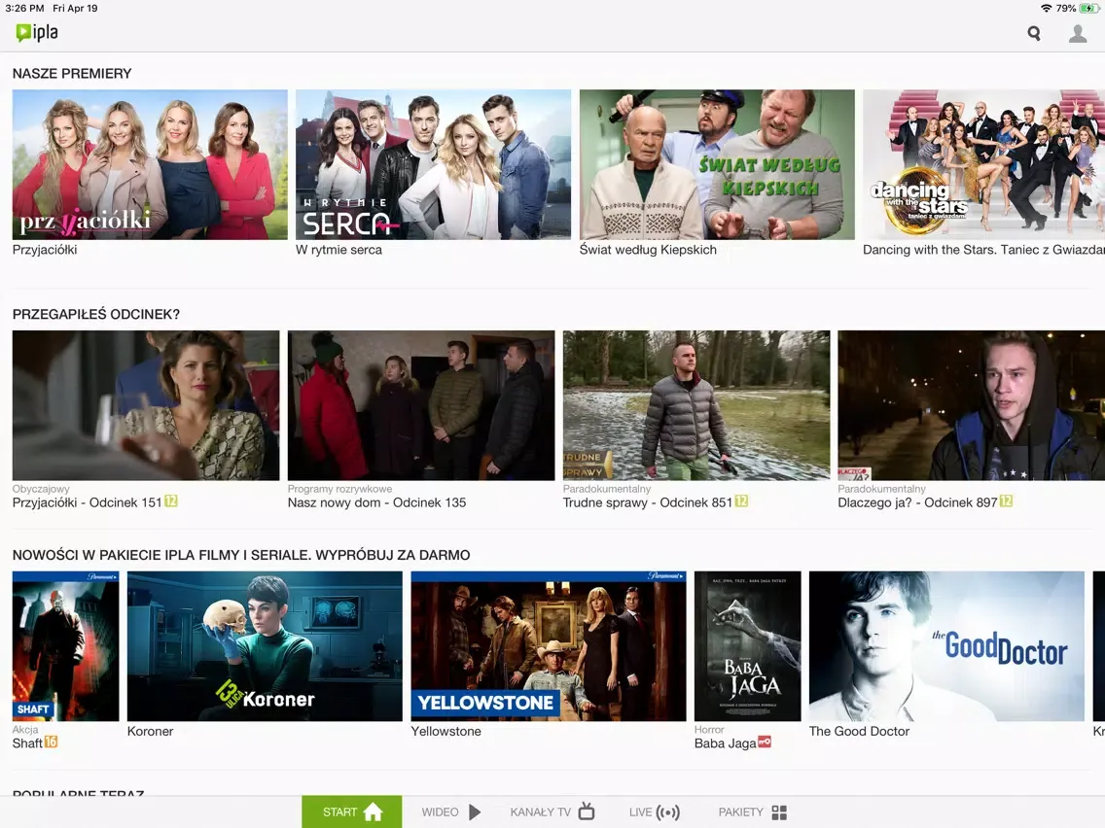
Task: Tap 'The Good Doctor' title text
Action: click(859, 731)
